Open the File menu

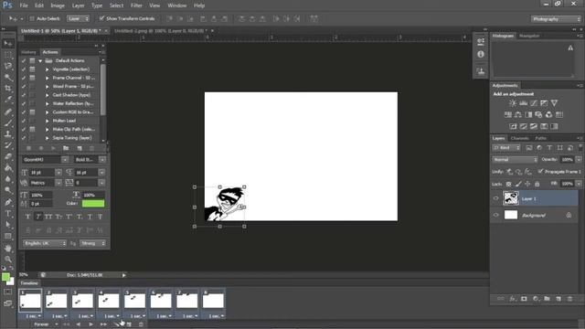(x=24, y=5)
